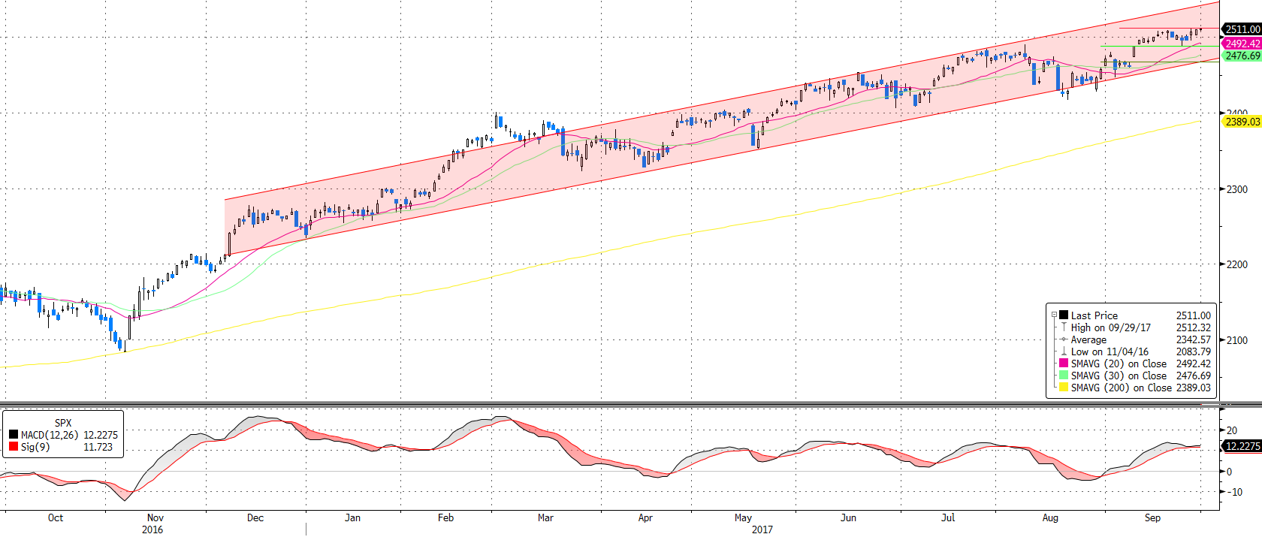1262x537 pixels.
Task: Click the magenta SMAVG (20) swatch
Action: (1064, 364)
